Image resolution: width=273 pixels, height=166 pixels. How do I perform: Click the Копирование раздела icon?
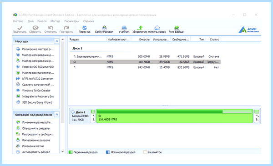[18, 140]
